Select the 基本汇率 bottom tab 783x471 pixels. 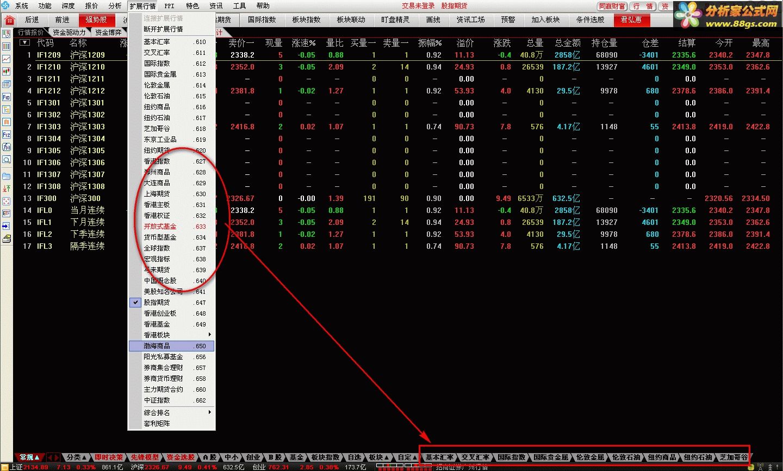coord(439,457)
